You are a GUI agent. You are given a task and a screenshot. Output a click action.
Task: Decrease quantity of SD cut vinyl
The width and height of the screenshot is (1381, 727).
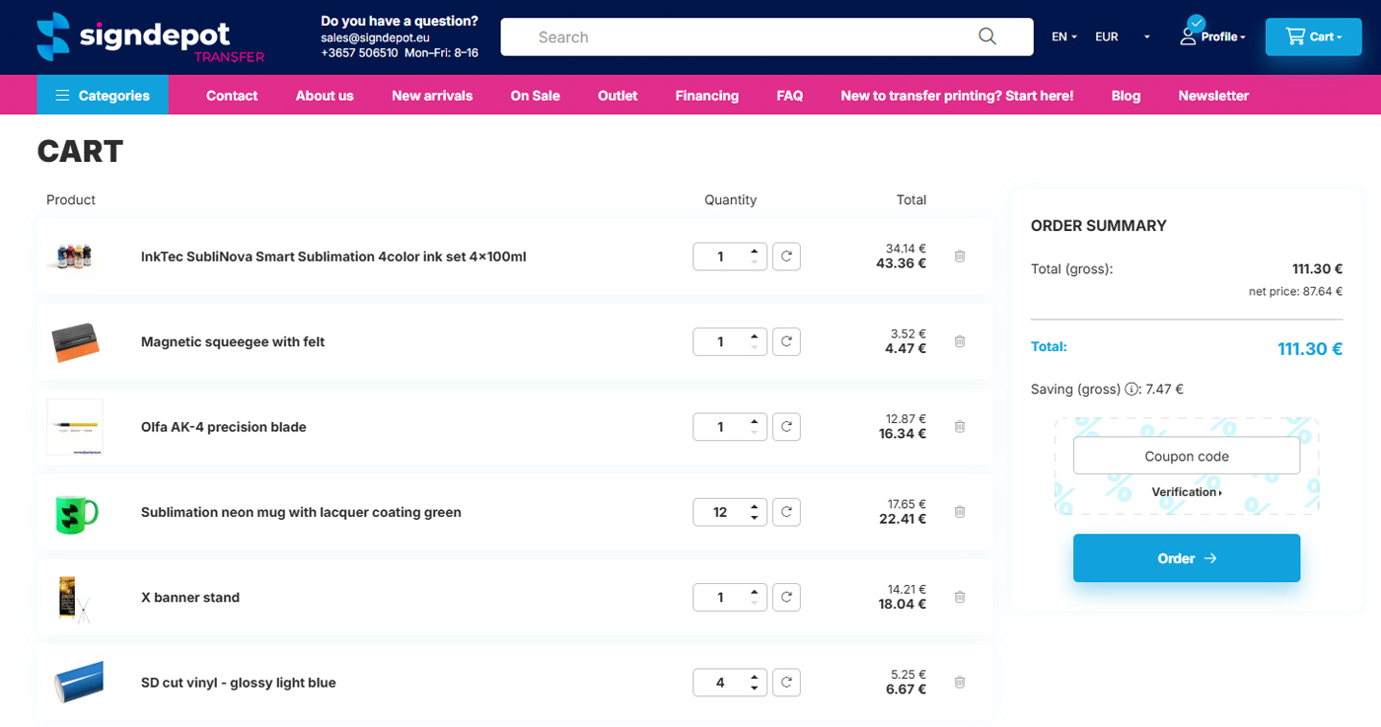tap(755, 688)
